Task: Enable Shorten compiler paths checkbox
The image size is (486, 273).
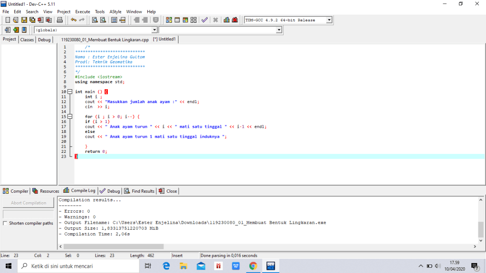Action: [5, 223]
